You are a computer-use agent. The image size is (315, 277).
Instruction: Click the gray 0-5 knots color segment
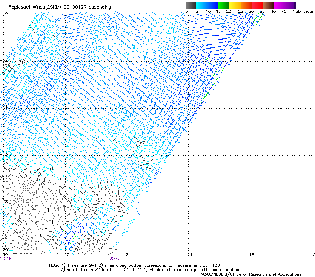point(191,5)
